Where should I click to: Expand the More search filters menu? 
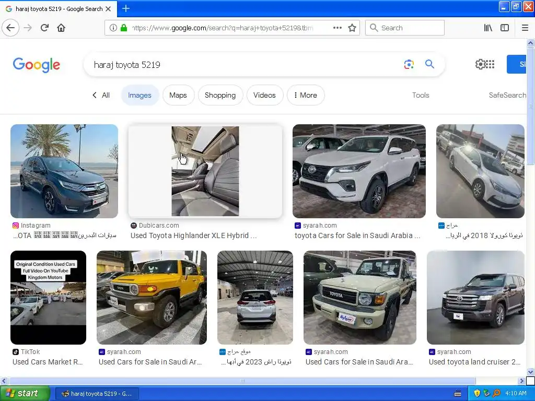[305, 95]
